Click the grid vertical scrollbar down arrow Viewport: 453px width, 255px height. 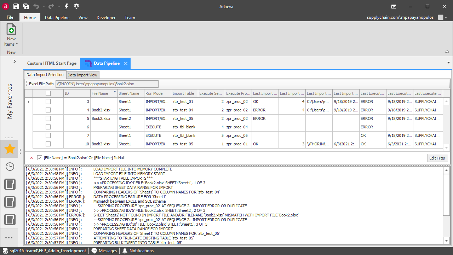[446, 148]
